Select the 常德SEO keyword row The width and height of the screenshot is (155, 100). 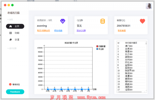(x=131, y=52)
